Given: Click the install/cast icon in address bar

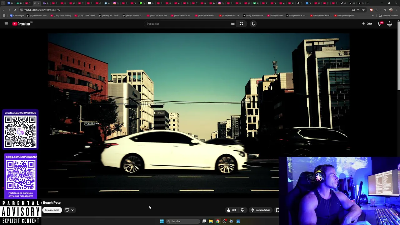Looking at the screenshot, I should click(353, 10).
